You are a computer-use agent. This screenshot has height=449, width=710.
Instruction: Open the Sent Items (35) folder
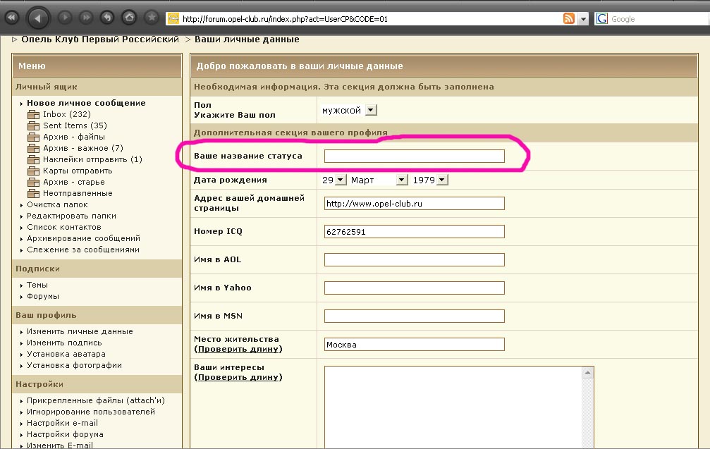point(74,125)
